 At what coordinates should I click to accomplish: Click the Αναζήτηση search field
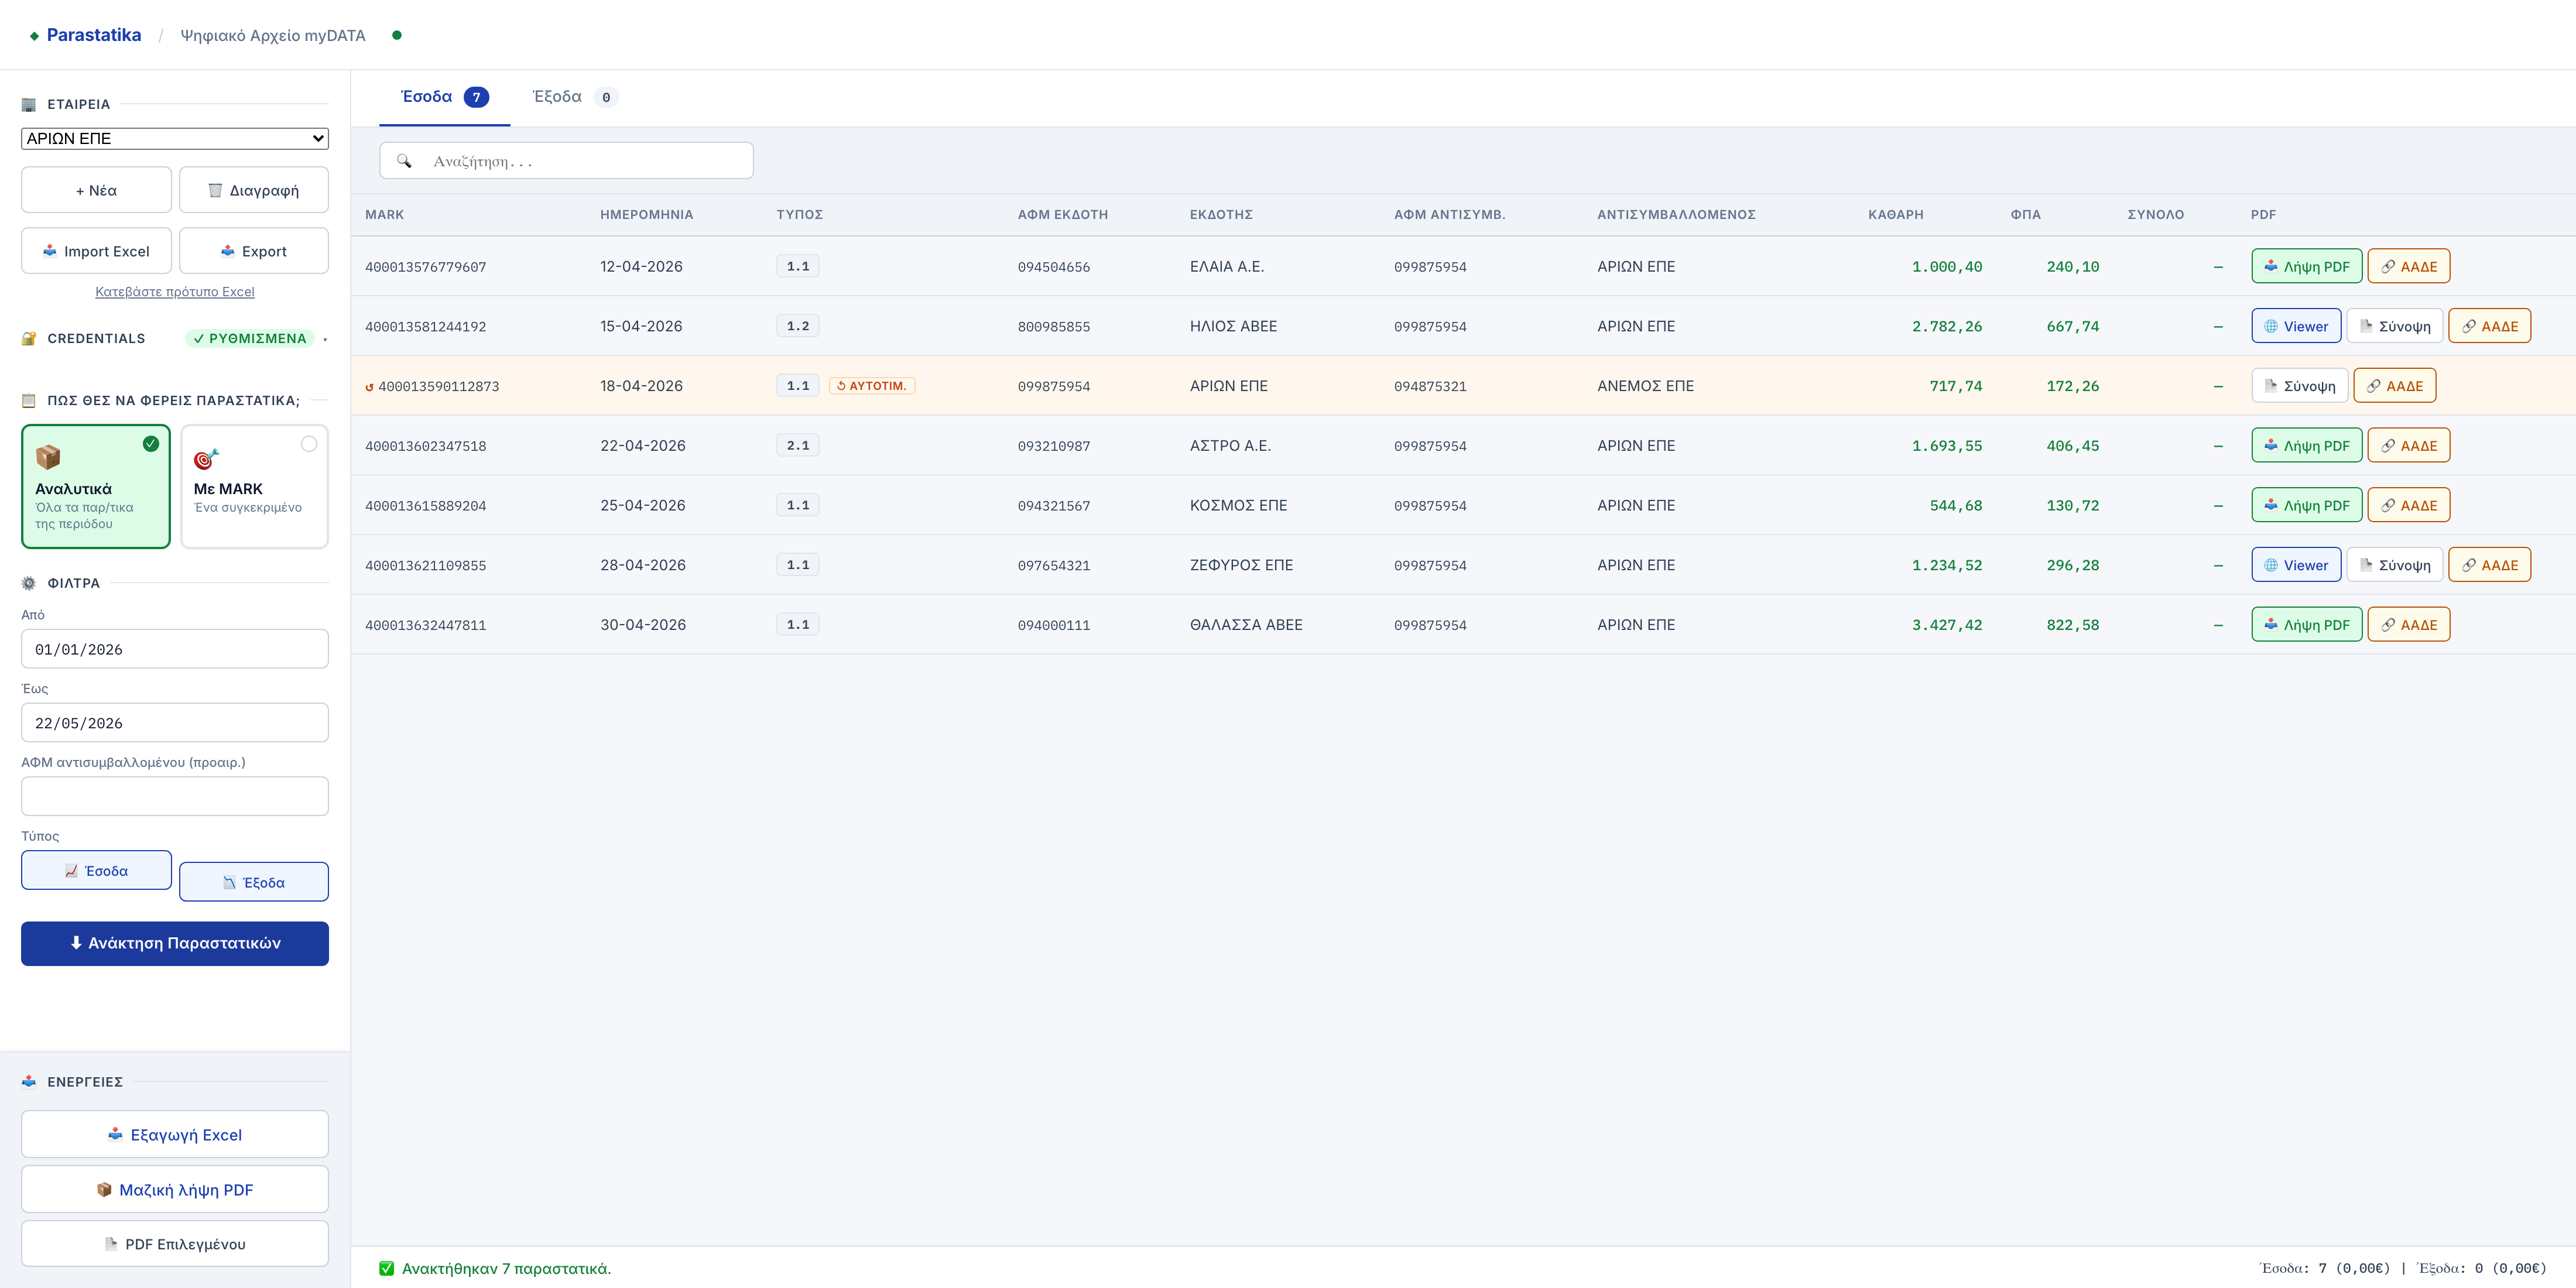pyautogui.click(x=566, y=161)
